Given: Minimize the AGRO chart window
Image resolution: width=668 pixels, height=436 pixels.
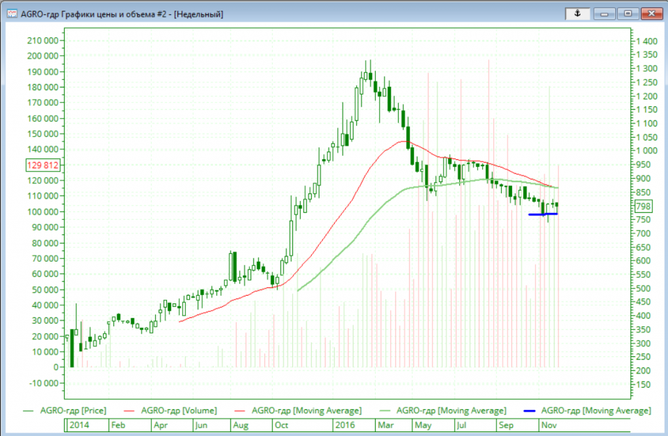Looking at the screenshot, I should (604, 14).
